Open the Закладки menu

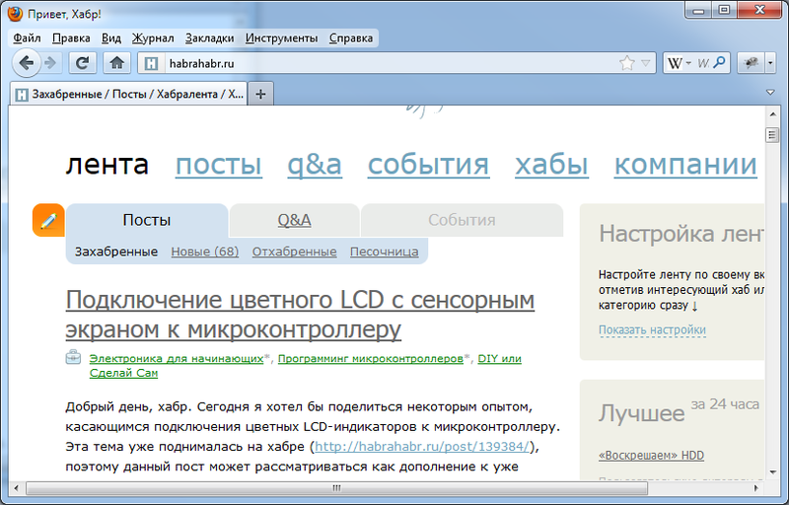[209, 38]
